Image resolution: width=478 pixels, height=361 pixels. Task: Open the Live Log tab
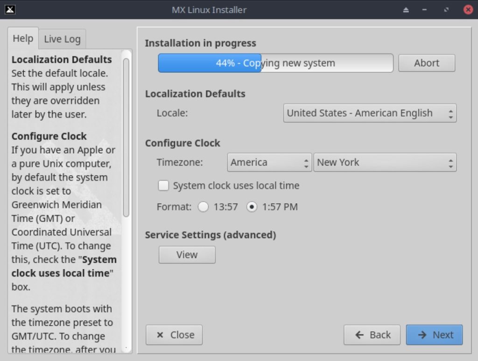[62, 39]
